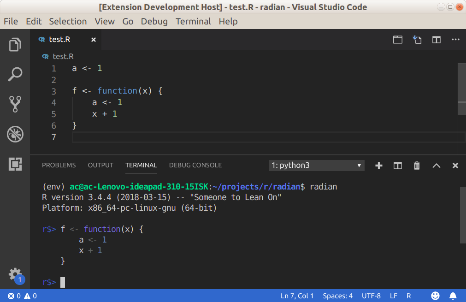Open the Source Control view
The image size is (466, 302).
point(15,104)
